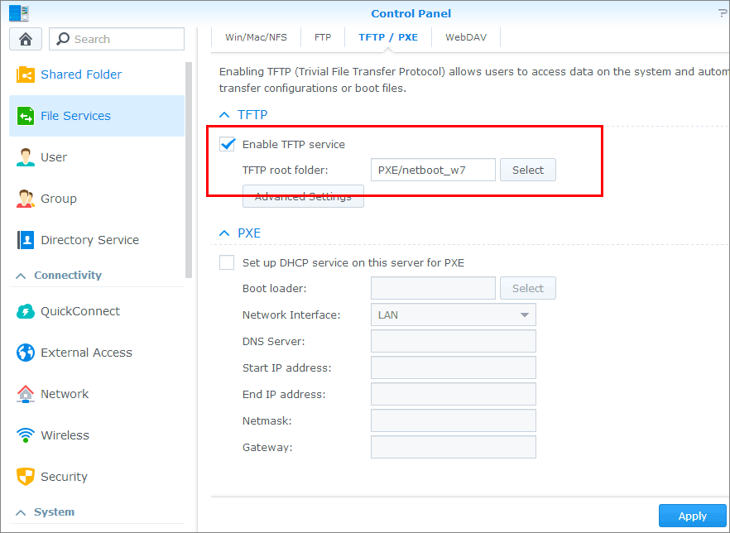
Task: Open the FTP tab
Action: pyautogui.click(x=322, y=36)
